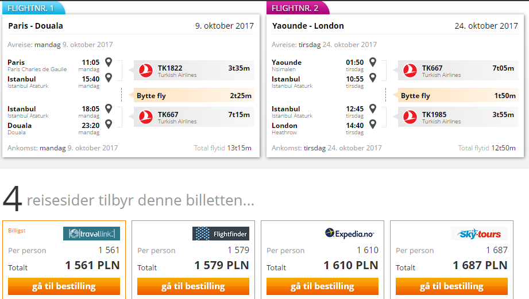Click the Turkish Airlines logo on Paris-Douala TK667
The height and width of the screenshot is (299, 529).
[146, 117]
